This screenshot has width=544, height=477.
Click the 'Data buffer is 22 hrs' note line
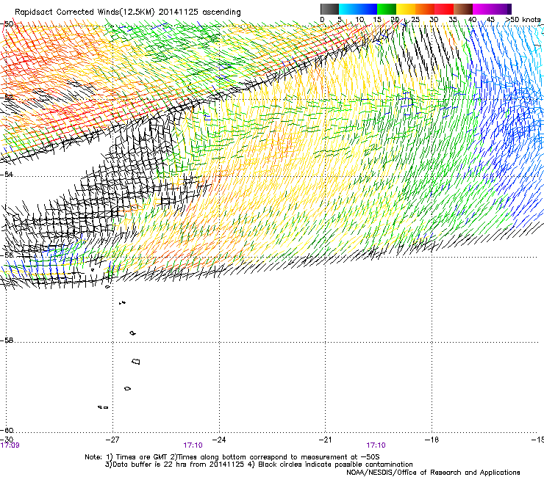click(259, 465)
